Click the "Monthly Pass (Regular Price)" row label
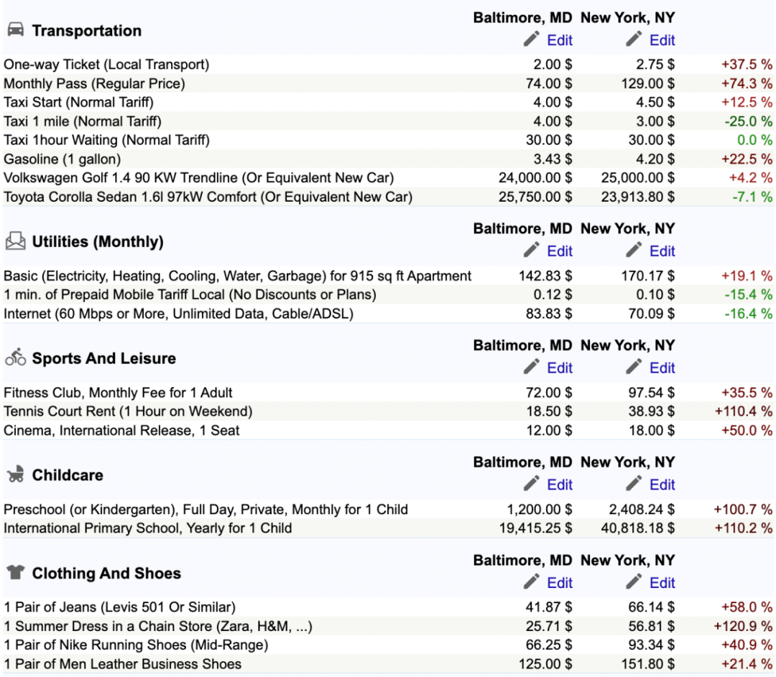This screenshot has width=776, height=677. click(x=94, y=83)
